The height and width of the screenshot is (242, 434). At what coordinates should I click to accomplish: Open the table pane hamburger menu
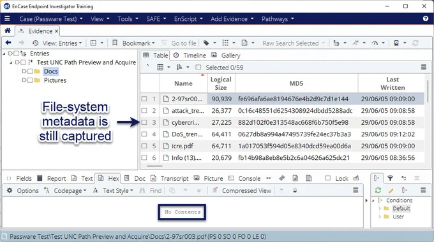[x=424, y=67]
